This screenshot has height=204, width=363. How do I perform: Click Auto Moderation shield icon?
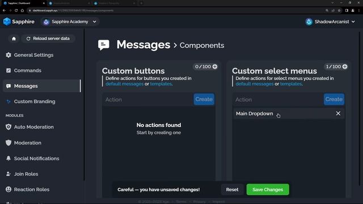tap(9, 127)
